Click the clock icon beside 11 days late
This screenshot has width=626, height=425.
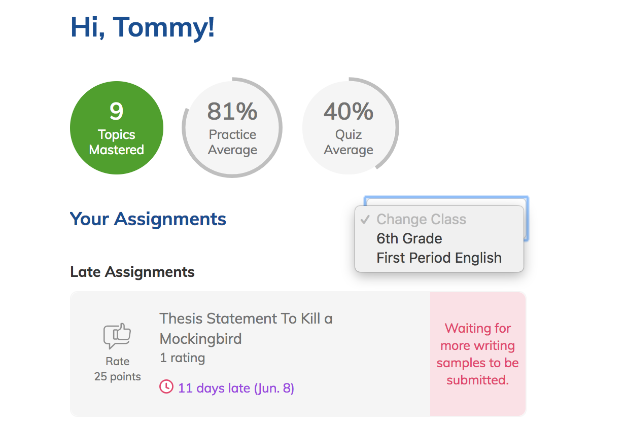166,387
